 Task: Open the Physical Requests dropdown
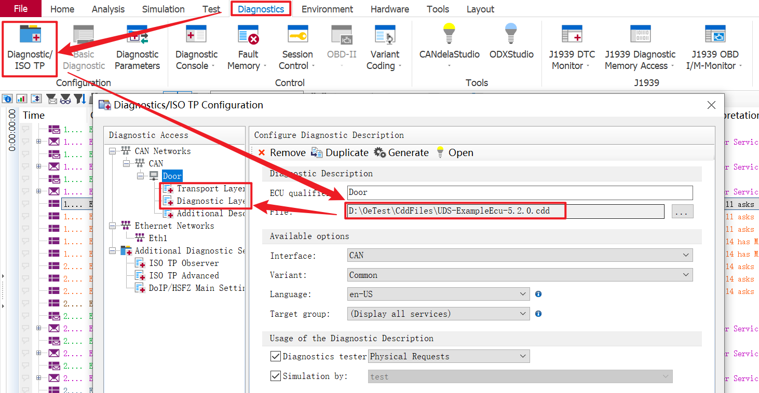(449, 356)
